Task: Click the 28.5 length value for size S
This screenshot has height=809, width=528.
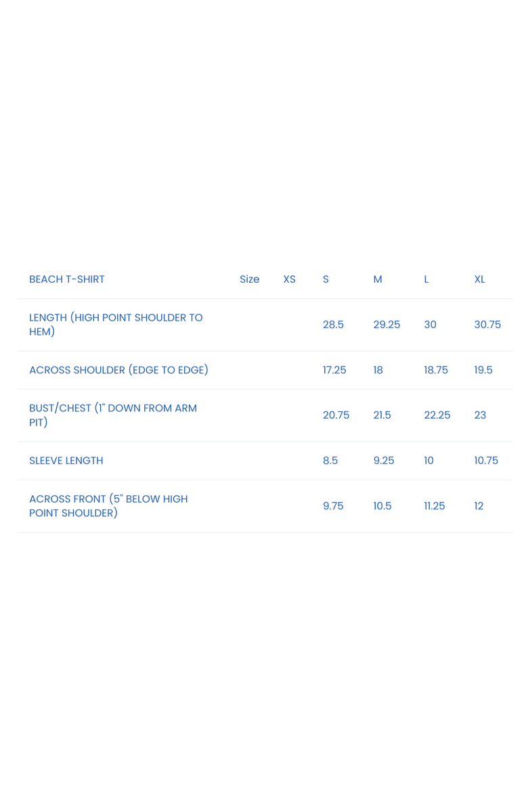Action: point(333,325)
